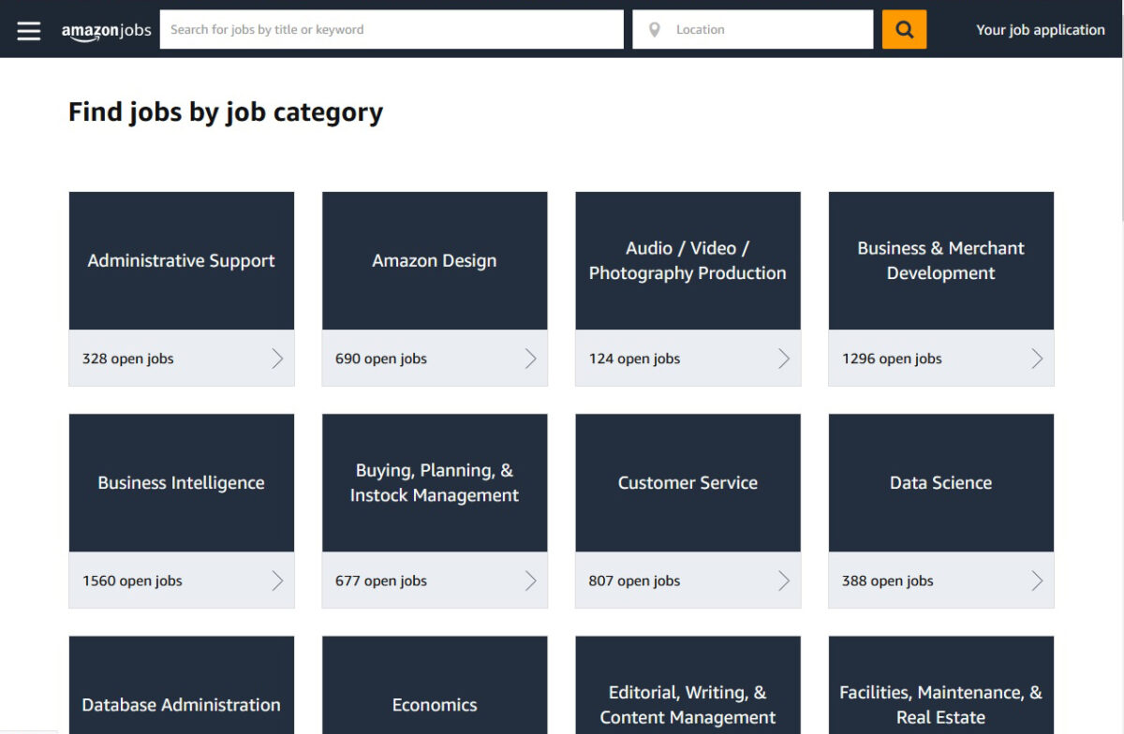The height and width of the screenshot is (734, 1124).
Task: Open the Economics category card
Action: click(435, 685)
